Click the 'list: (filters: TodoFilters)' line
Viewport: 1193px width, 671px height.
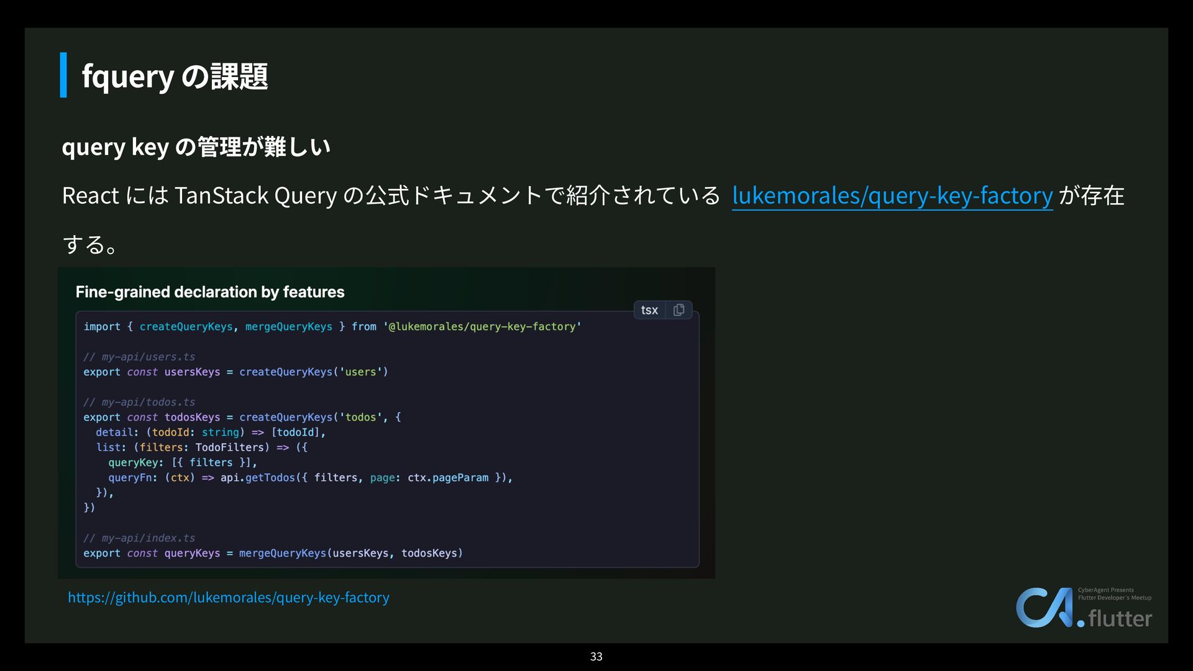(x=201, y=447)
